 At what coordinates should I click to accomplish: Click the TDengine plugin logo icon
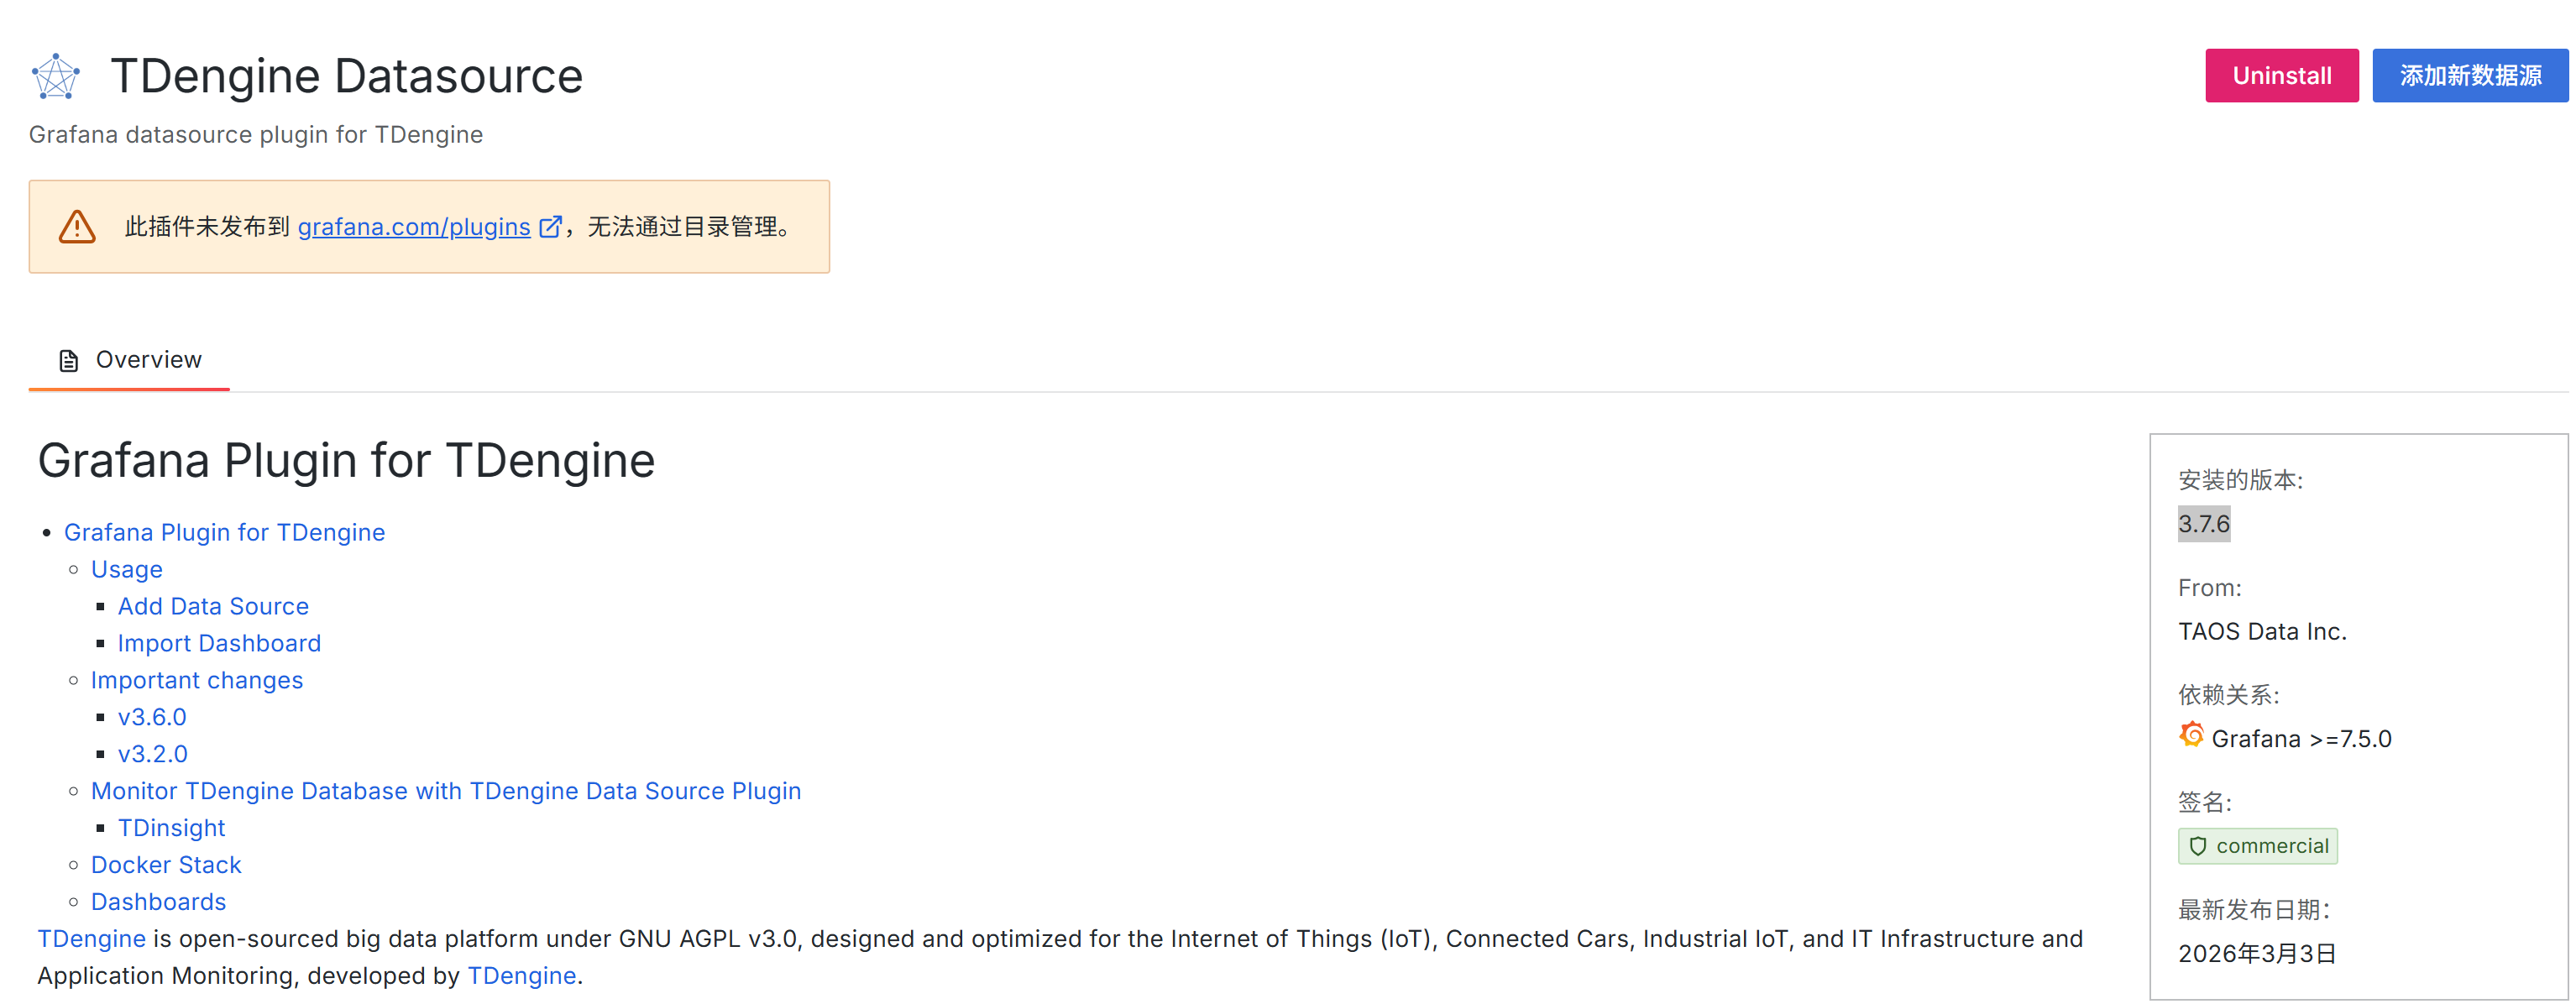56,77
